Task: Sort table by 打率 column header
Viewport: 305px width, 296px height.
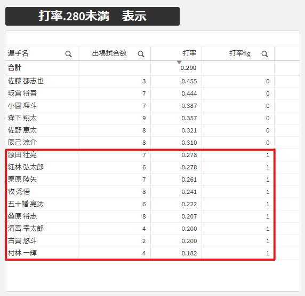Action: click(x=189, y=53)
